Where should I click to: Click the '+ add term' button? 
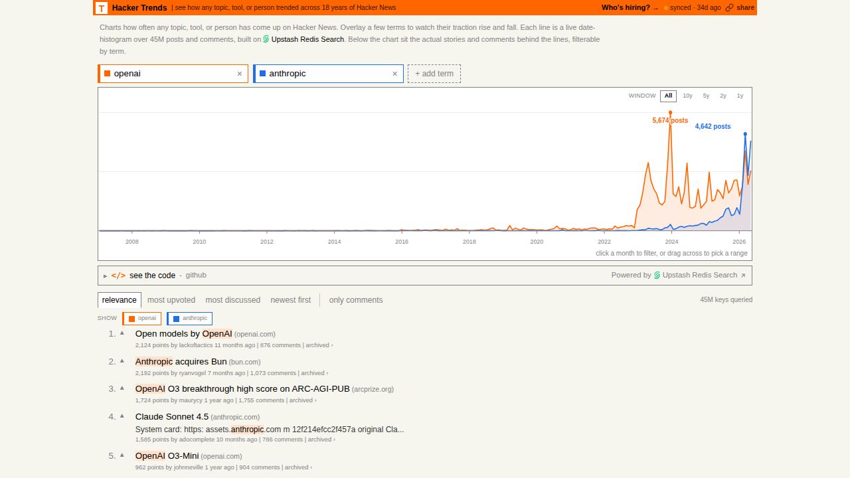point(434,74)
